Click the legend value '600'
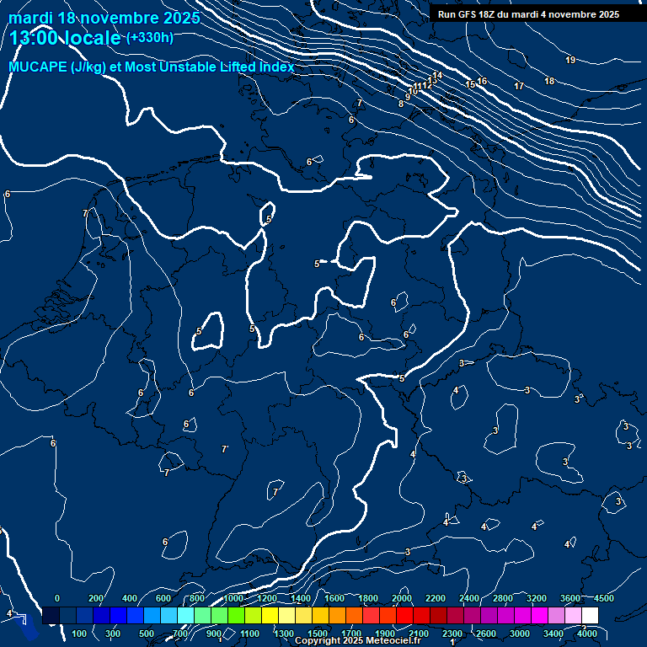The width and height of the screenshot is (647, 647). point(163,598)
